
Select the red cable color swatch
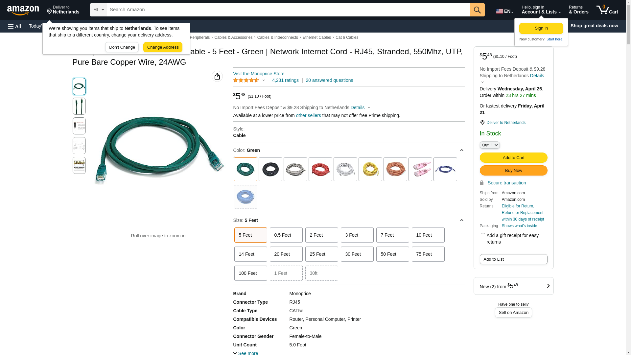[x=320, y=169]
